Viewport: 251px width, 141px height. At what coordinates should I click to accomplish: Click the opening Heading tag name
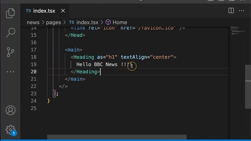click(x=84, y=57)
